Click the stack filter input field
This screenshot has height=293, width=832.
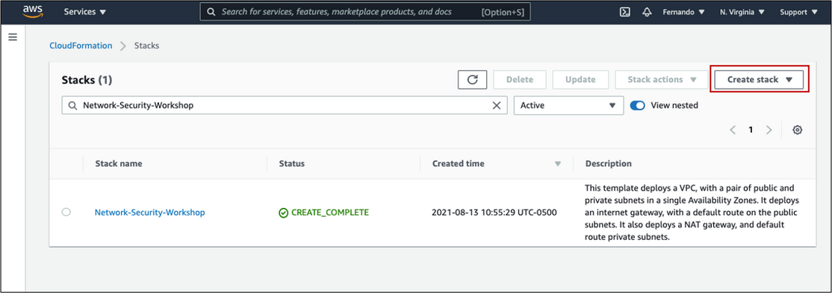pyautogui.click(x=285, y=105)
